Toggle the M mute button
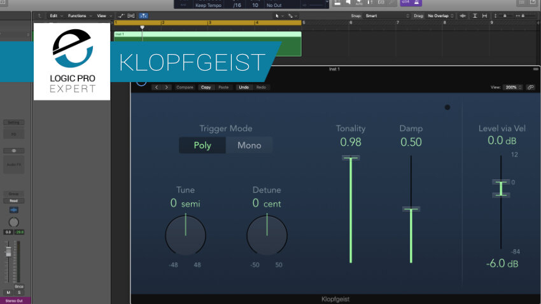Viewport: 541px width, 304px height. coord(8,293)
